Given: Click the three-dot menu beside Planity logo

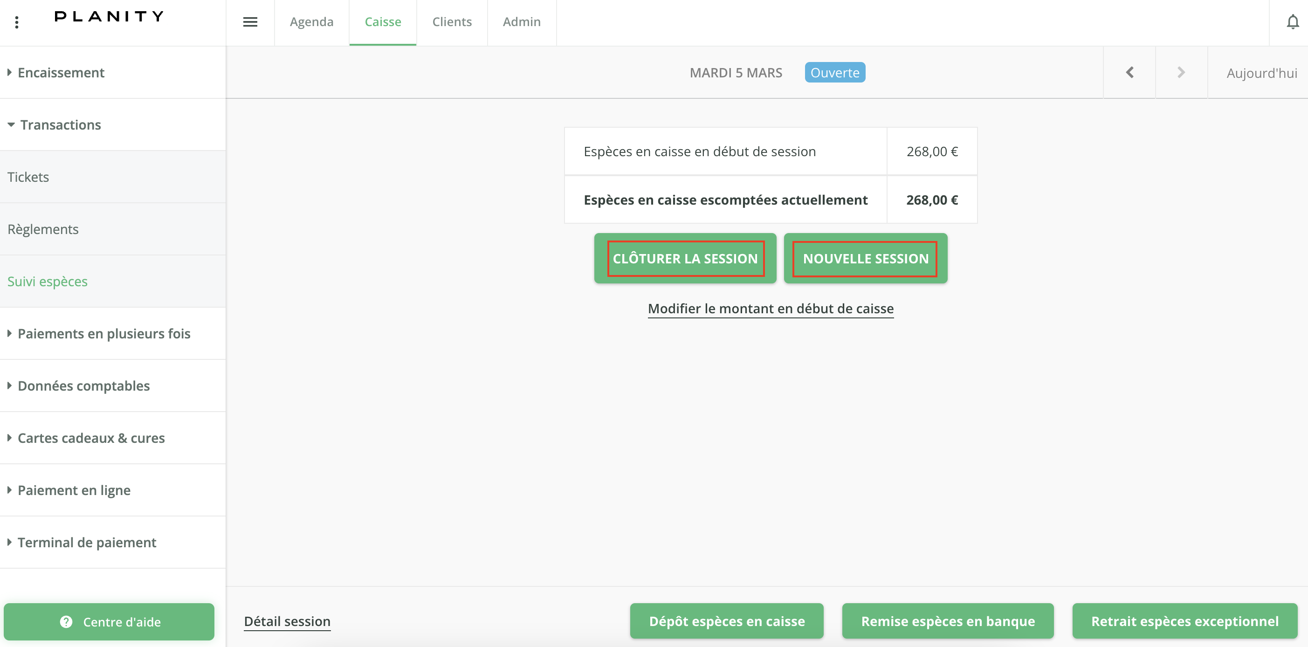Looking at the screenshot, I should pyautogui.click(x=17, y=22).
